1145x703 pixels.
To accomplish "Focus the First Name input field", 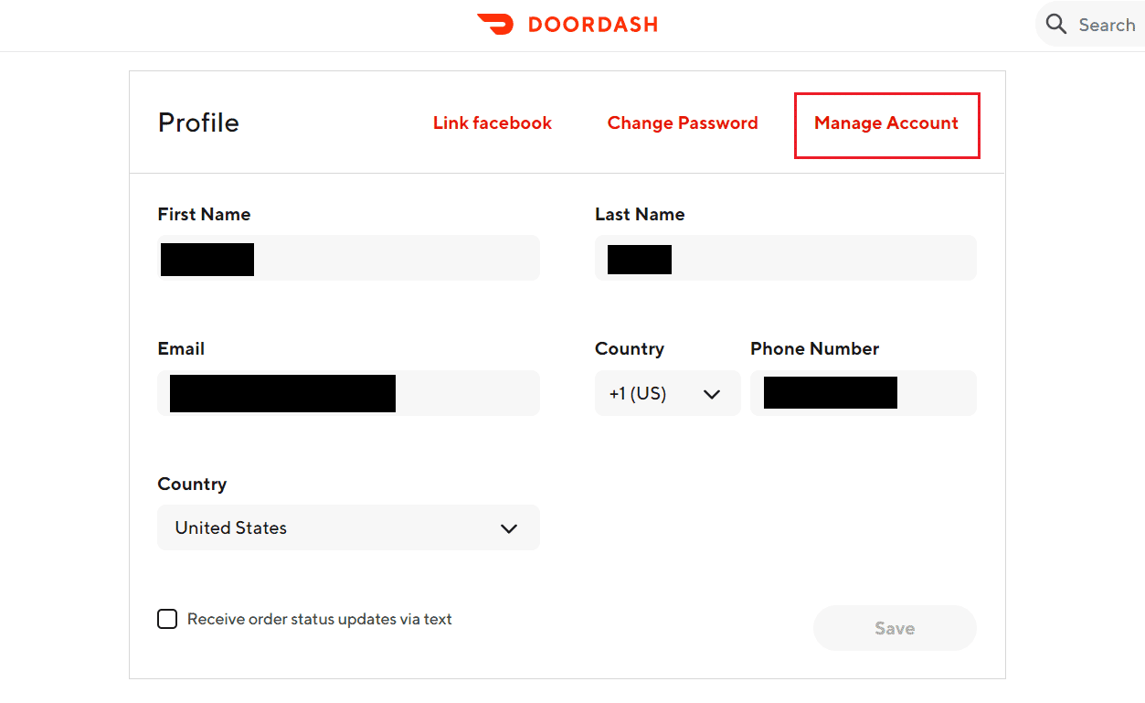I will (348, 258).
